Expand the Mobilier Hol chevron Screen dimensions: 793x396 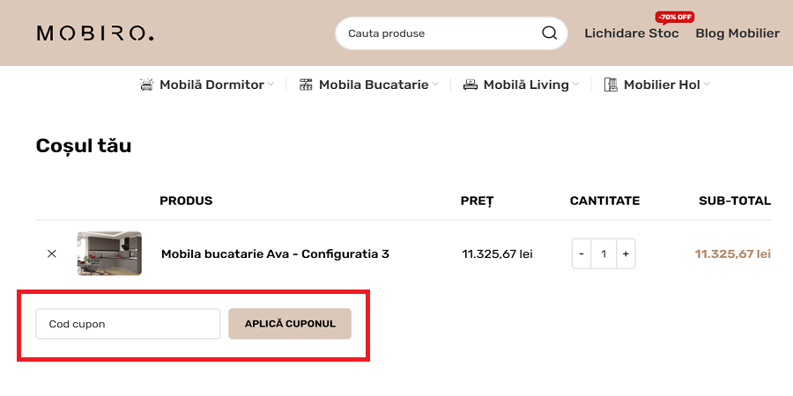point(707,84)
